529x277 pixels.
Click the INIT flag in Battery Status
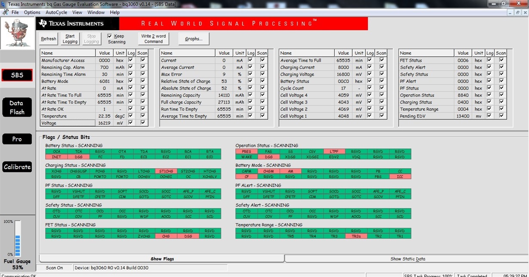point(56,157)
